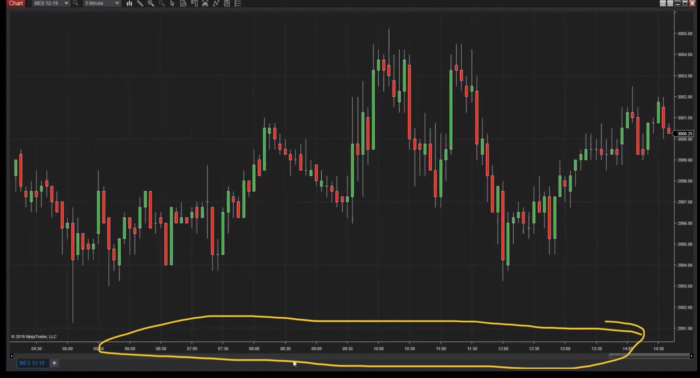Viewport: 700px width, 378px height.
Task: Click the instrument search magnifier icon
Action: (76, 3)
